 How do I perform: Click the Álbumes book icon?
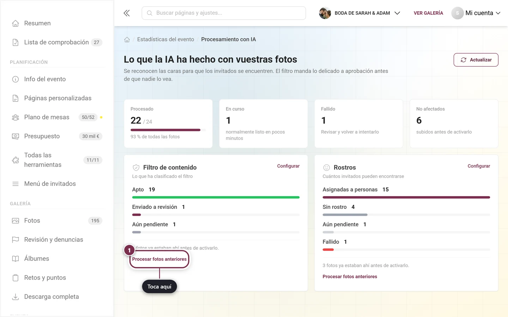coord(16,259)
